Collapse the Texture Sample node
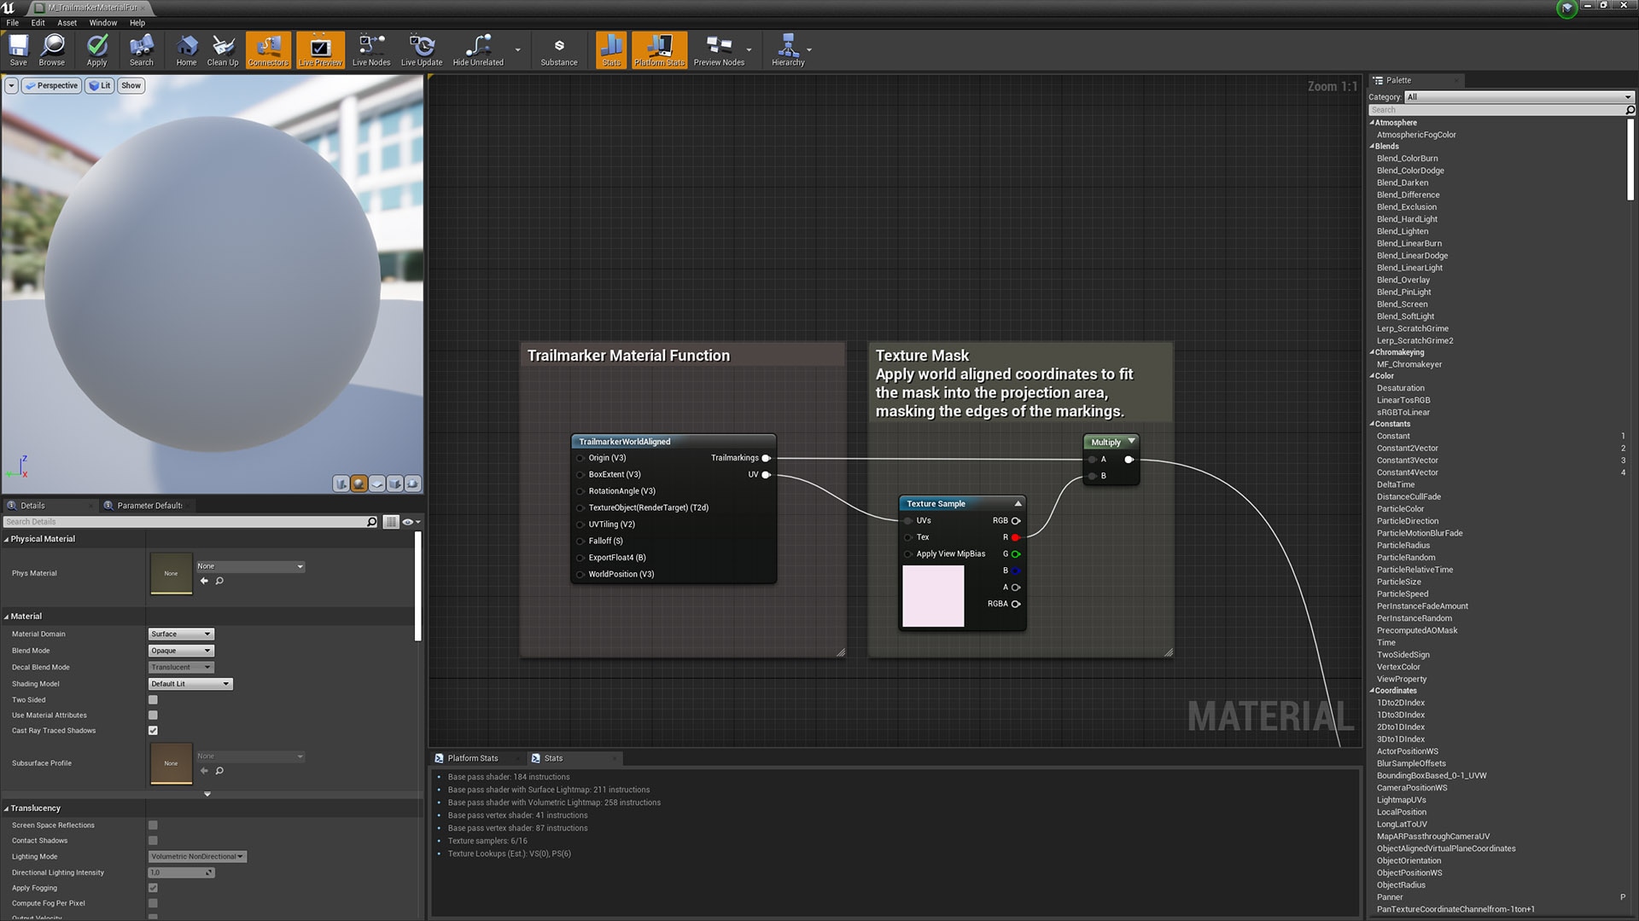 [x=1018, y=504]
